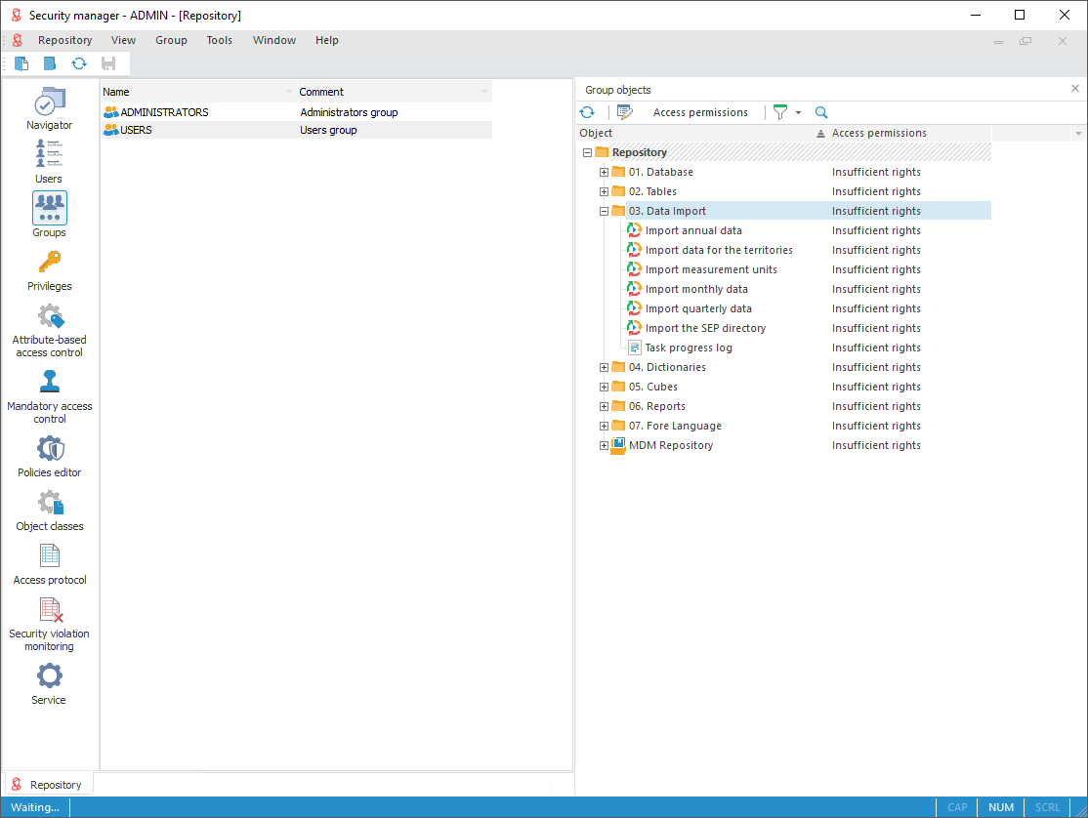Open the Window menu
Image resolution: width=1088 pixels, height=818 pixels.
tap(274, 40)
